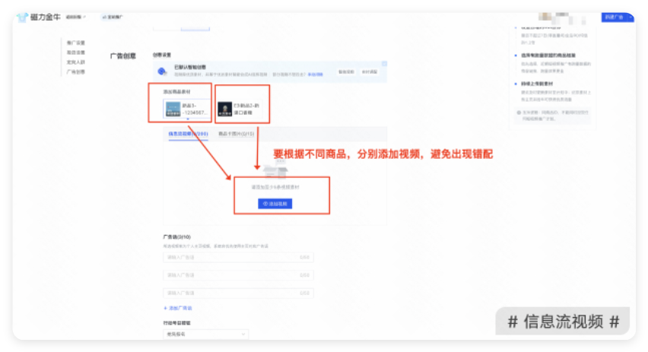
Task: Click the 持续上传新素材 tip heading
Action: pyautogui.click(x=537, y=84)
